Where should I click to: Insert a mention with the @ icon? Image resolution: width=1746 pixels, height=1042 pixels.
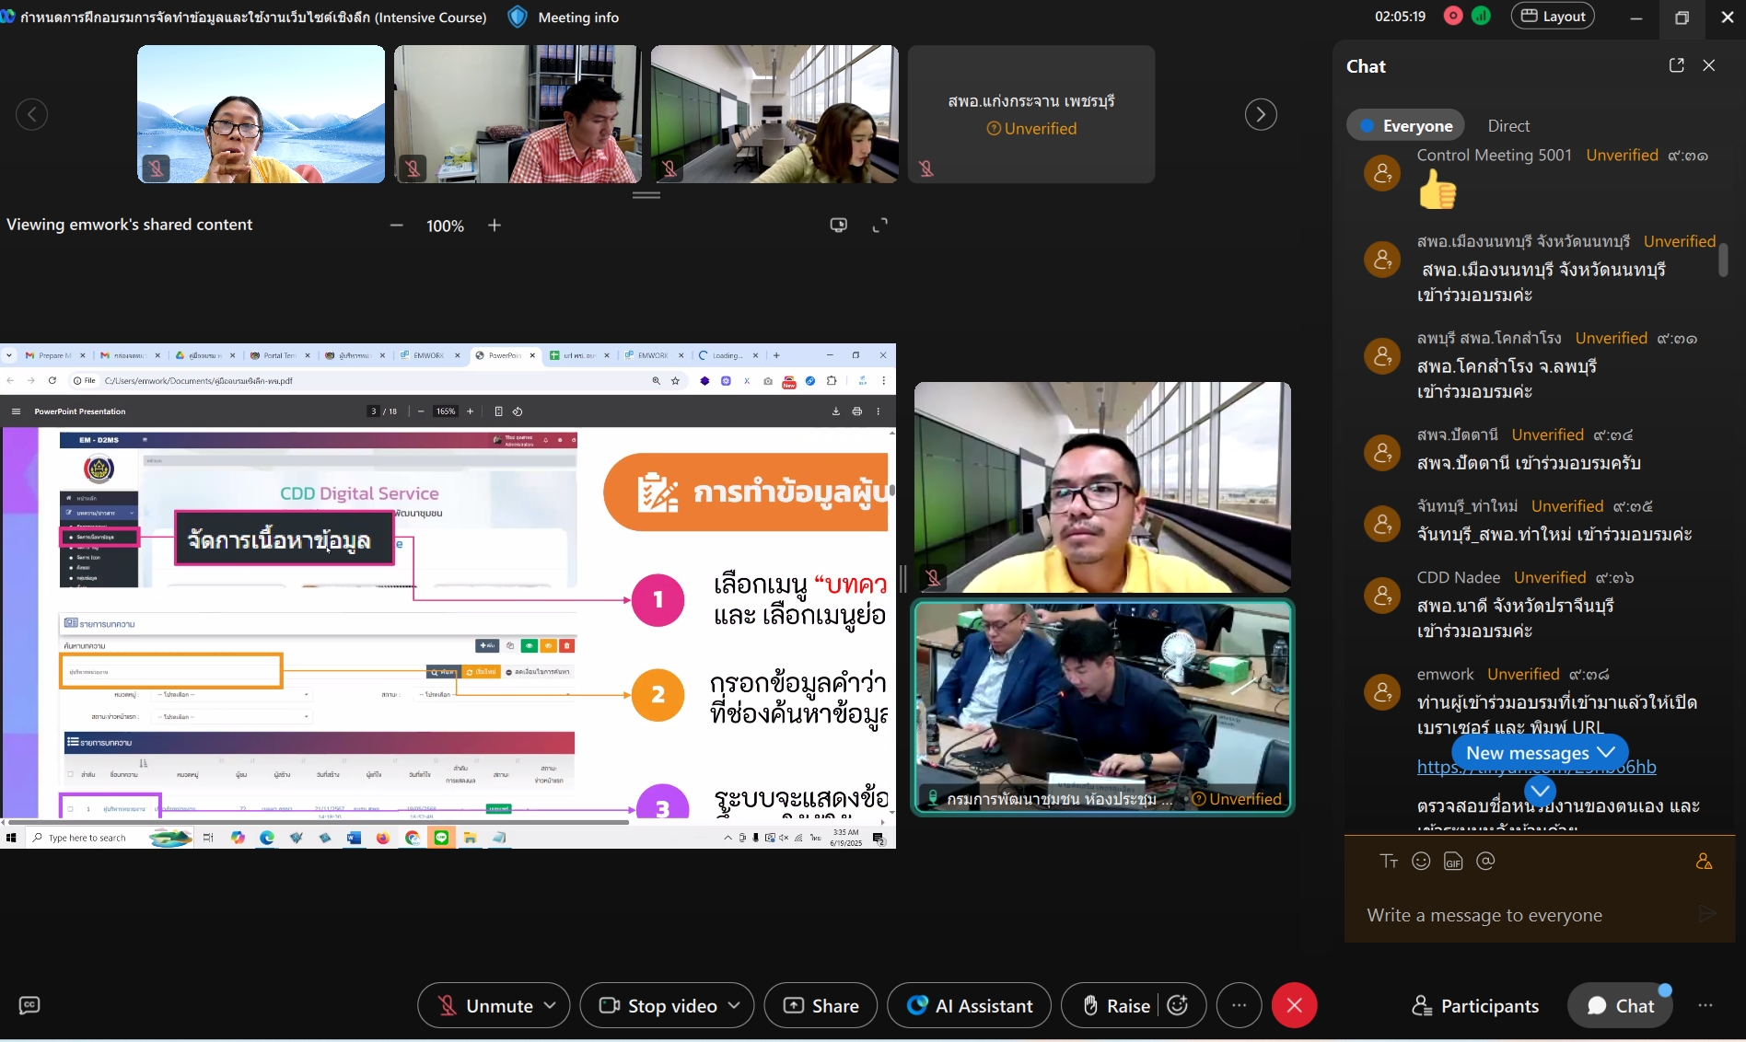click(x=1485, y=862)
